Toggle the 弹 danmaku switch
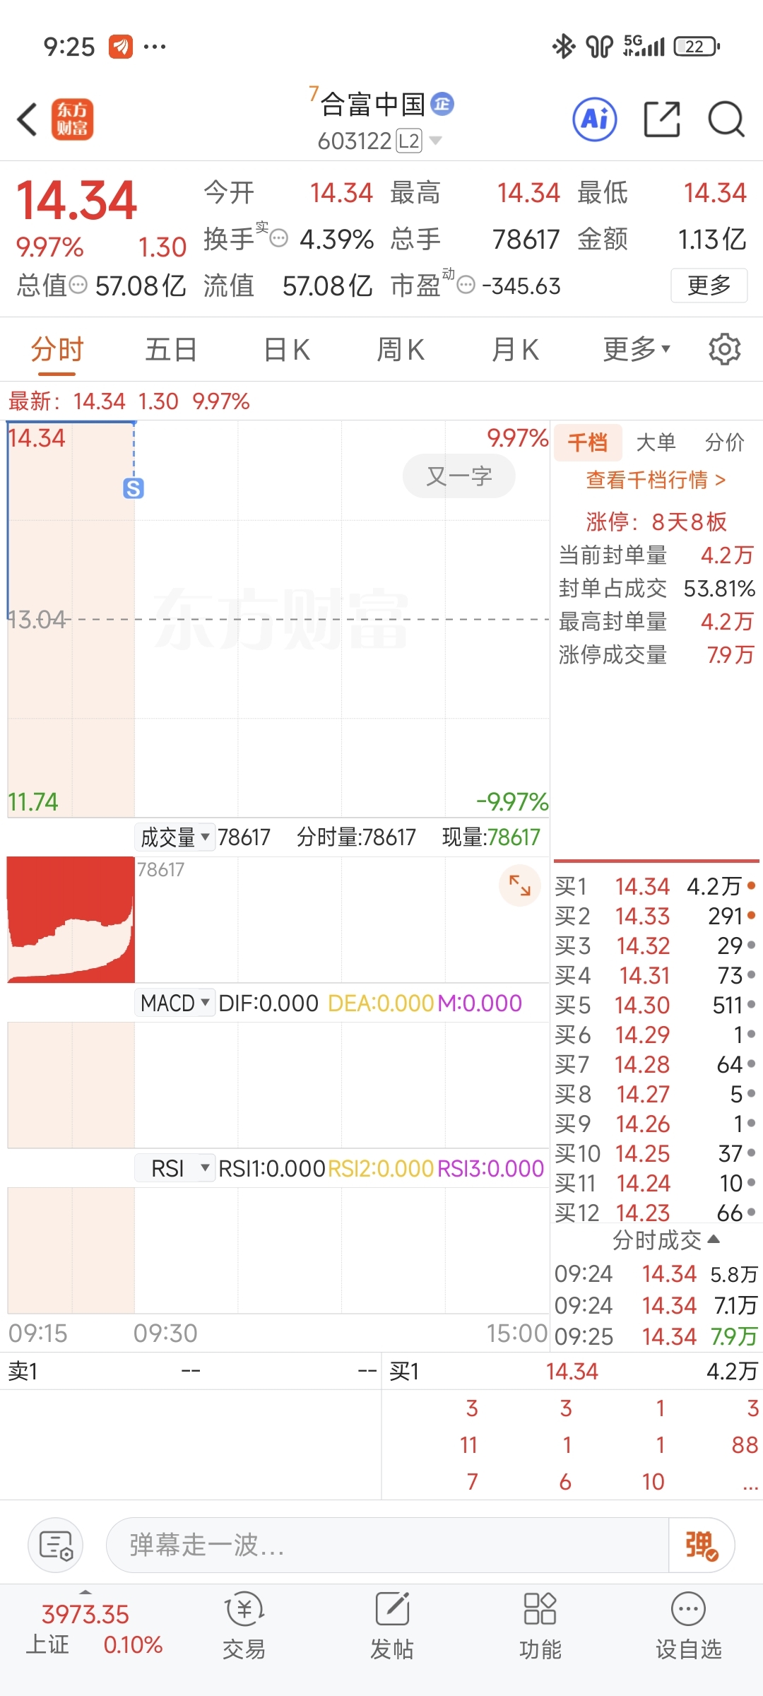The width and height of the screenshot is (763, 1696). click(701, 1545)
